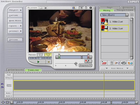Expand the Internet menu
Viewport: 140px width, 105px height.
(15, 31)
